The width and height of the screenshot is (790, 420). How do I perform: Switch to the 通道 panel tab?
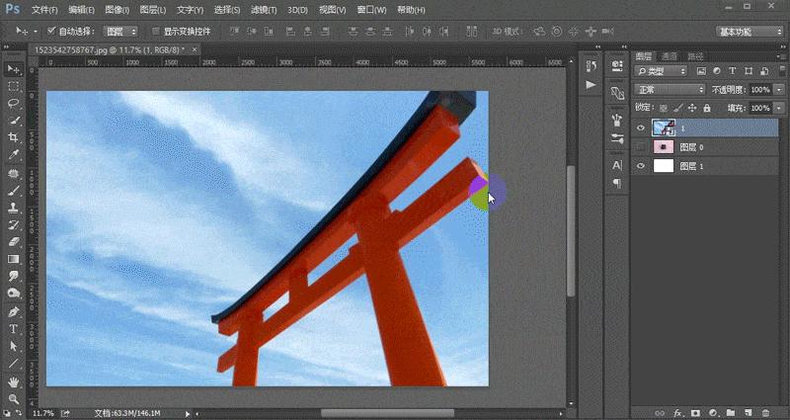click(x=670, y=56)
